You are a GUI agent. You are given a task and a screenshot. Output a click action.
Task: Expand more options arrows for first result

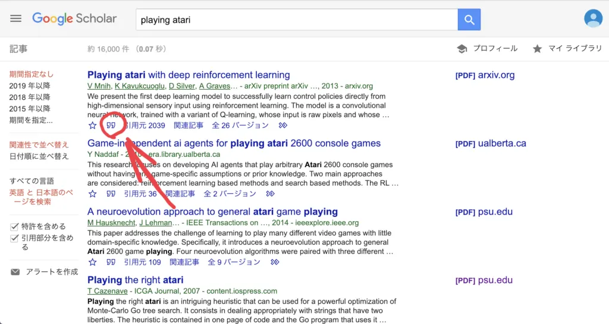tap(283, 125)
